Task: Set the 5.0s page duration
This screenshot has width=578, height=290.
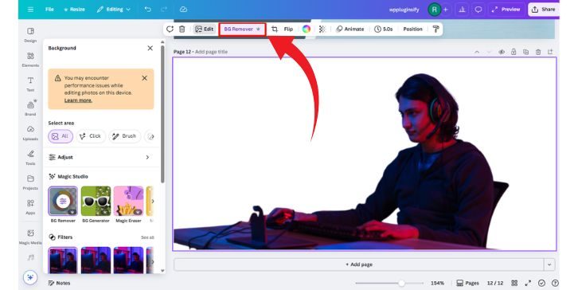Action: point(384,29)
